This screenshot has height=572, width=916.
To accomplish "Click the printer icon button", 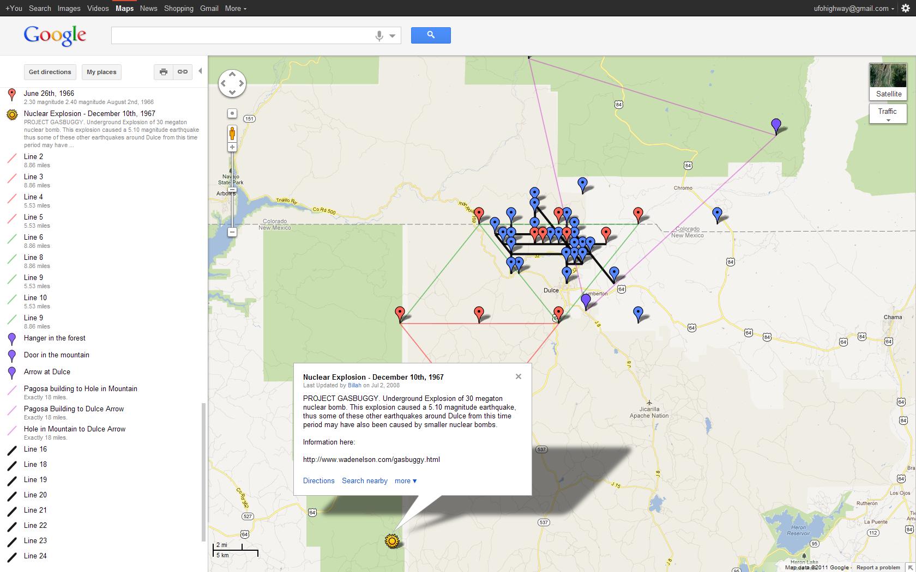I will tap(163, 72).
